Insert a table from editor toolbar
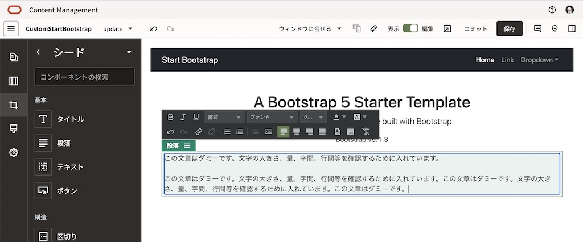 (x=351, y=132)
